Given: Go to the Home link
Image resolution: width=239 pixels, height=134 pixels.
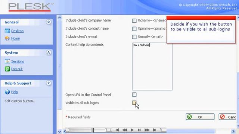Looking at the screenshot, I should coord(15,38).
